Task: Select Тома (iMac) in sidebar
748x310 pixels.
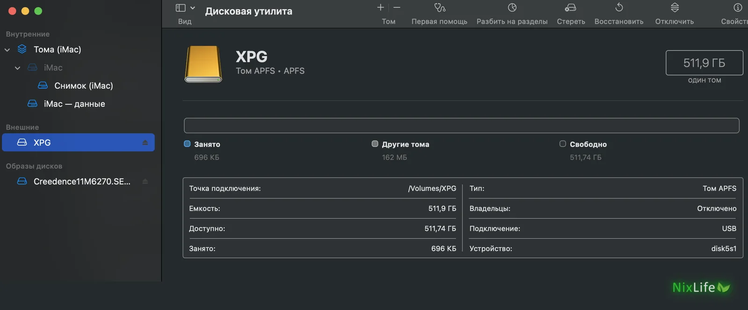Action: tap(57, 49)
